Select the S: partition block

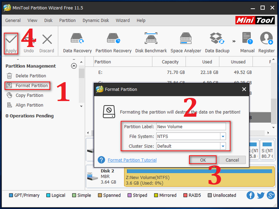click(x=267, y=150)
